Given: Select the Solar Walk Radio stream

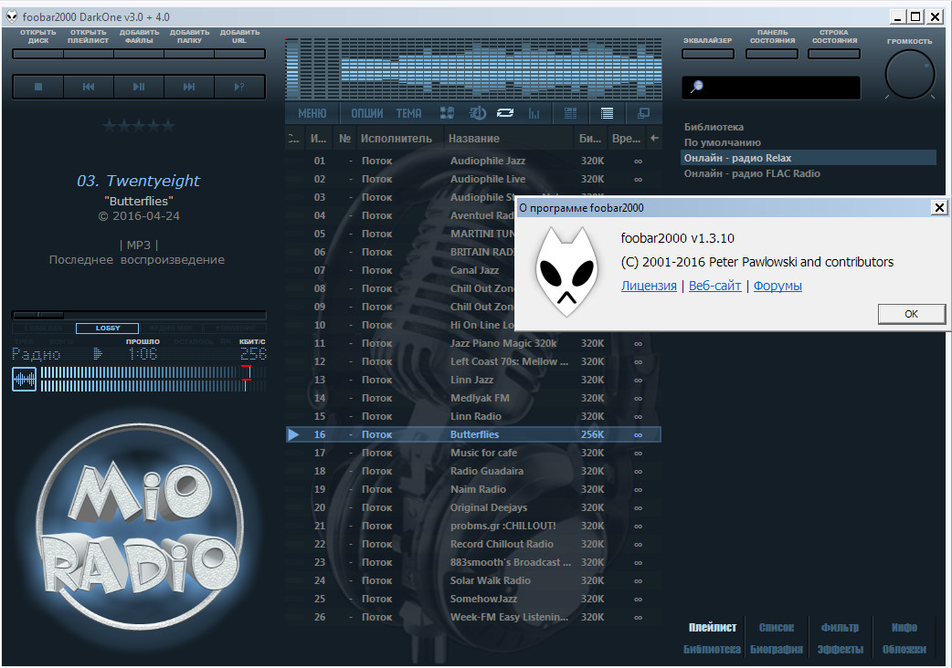Looking at the screenshot, I should coord(473,580).
